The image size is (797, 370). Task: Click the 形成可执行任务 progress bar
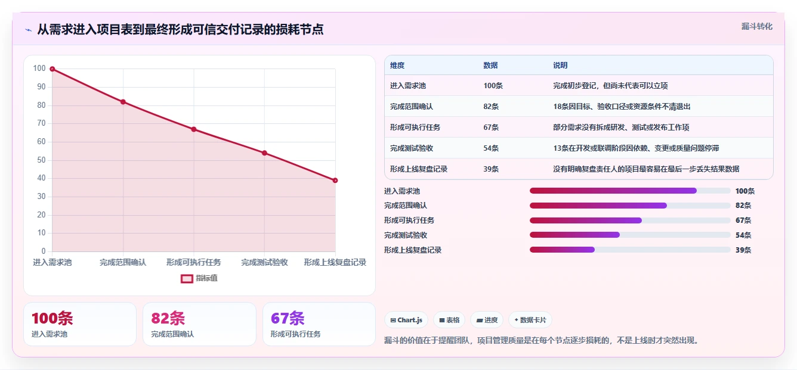tap(630, 220)
